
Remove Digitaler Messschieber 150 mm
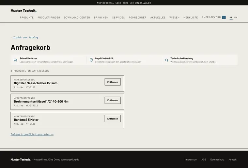[113, 82]
